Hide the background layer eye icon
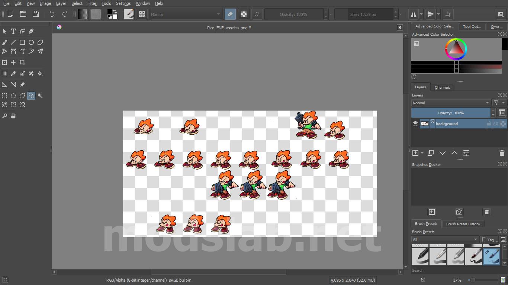The height and width of the screenshot is (285, 508). (x=415, y=124)
